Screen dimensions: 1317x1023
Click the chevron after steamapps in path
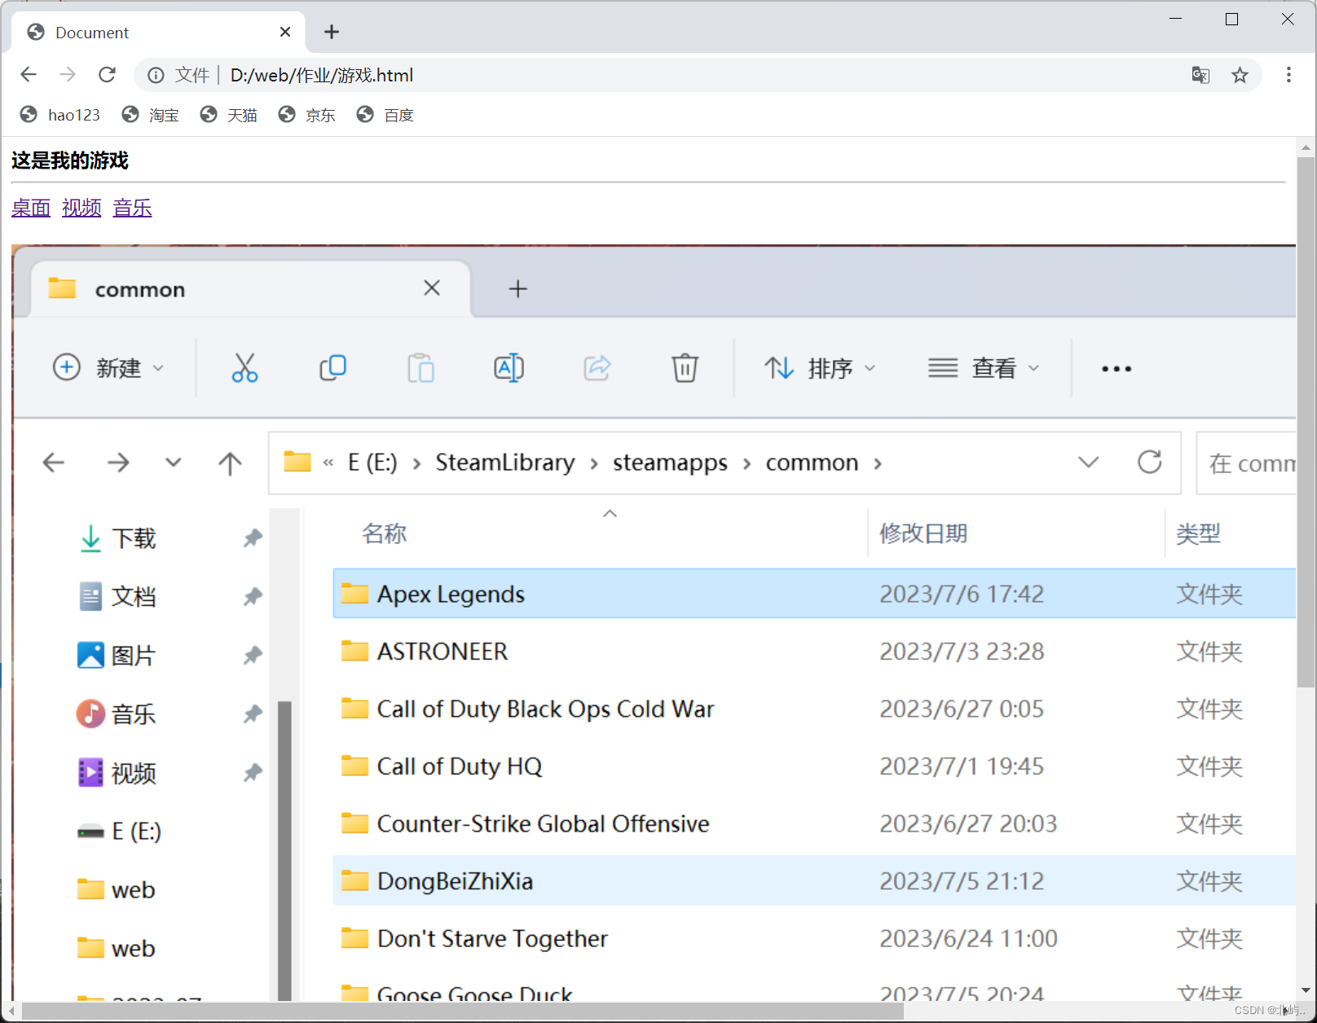click(747, 463)
